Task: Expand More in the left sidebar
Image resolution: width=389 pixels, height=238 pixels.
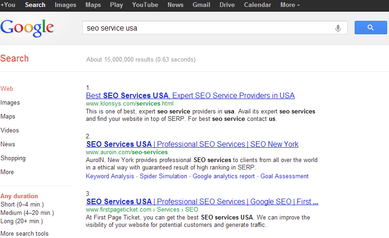Action: click(7, 172)
